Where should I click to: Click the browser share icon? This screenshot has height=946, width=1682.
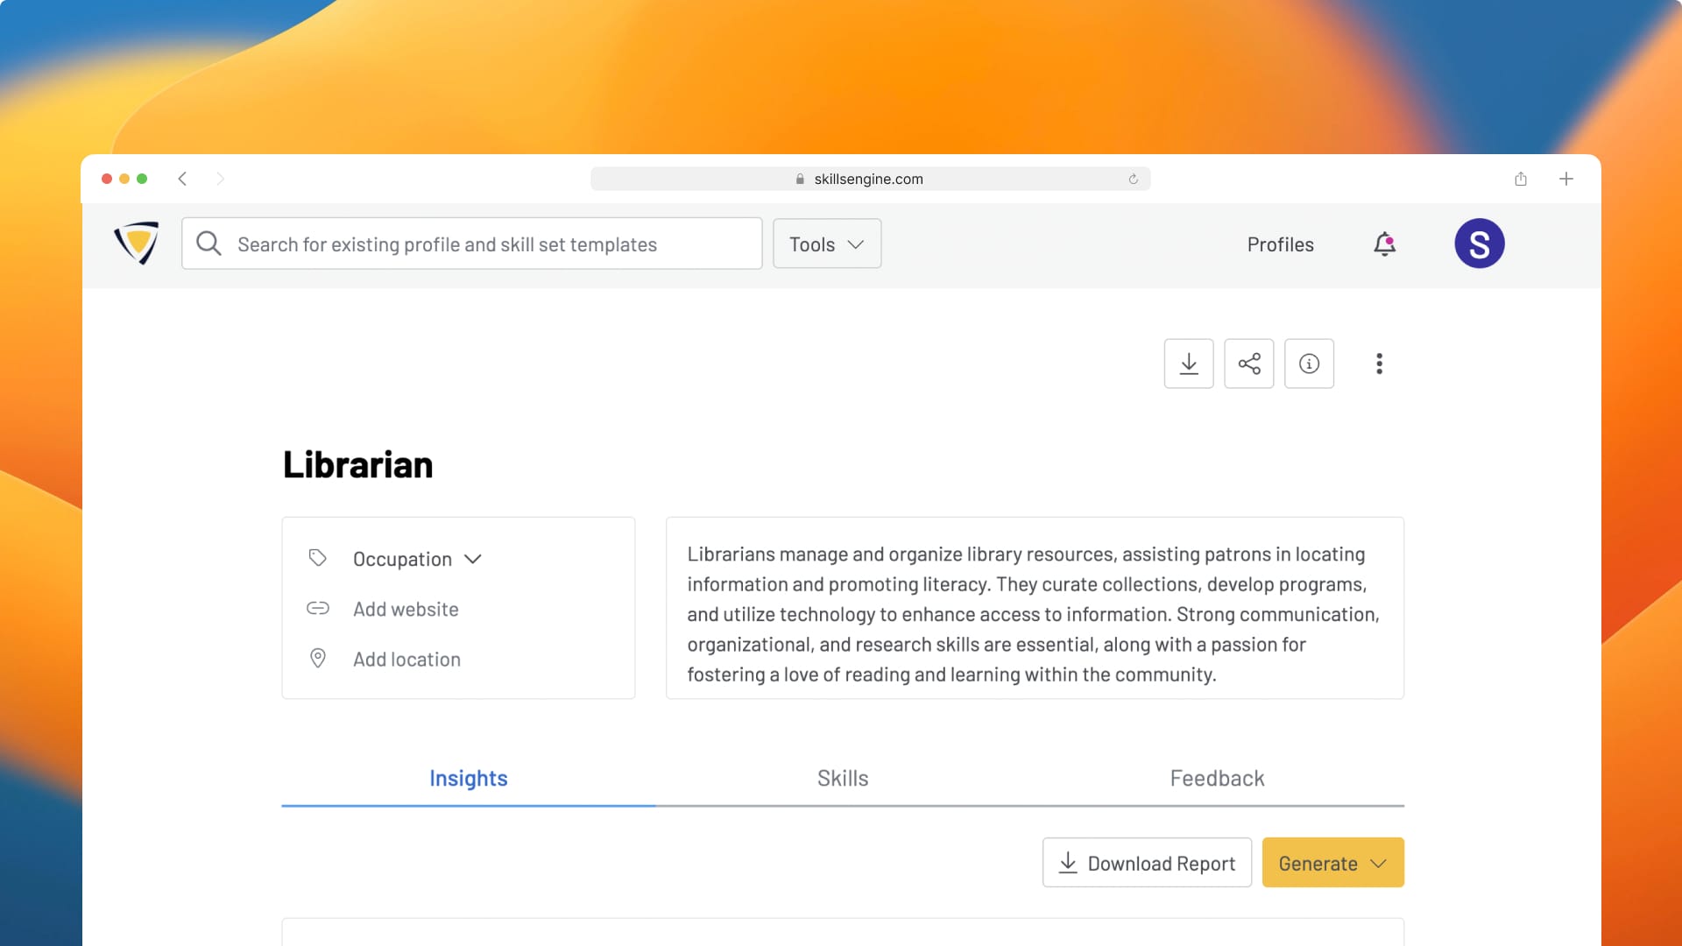1521,179
